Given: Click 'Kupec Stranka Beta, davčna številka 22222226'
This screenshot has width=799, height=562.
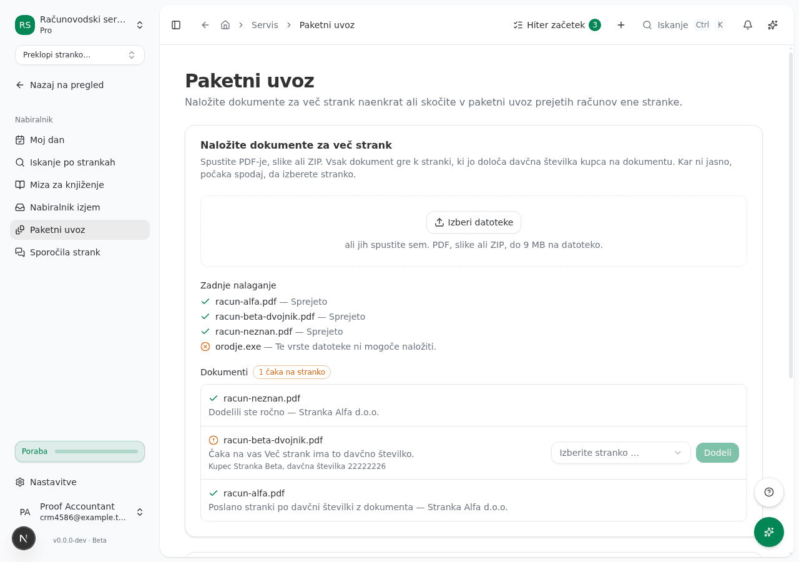Looking at the screenshot, I should (297, 466).
